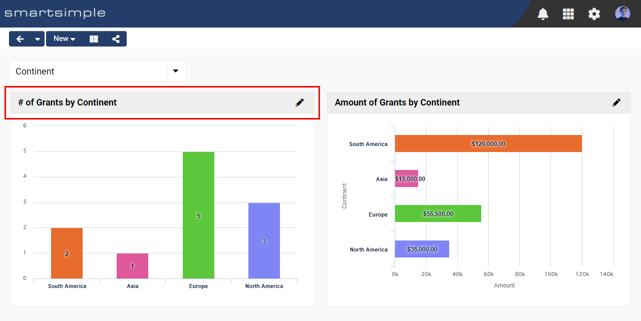Expand the Continent selector dropdown
This screenshot has height=321, width=641.
click(176, 71)
